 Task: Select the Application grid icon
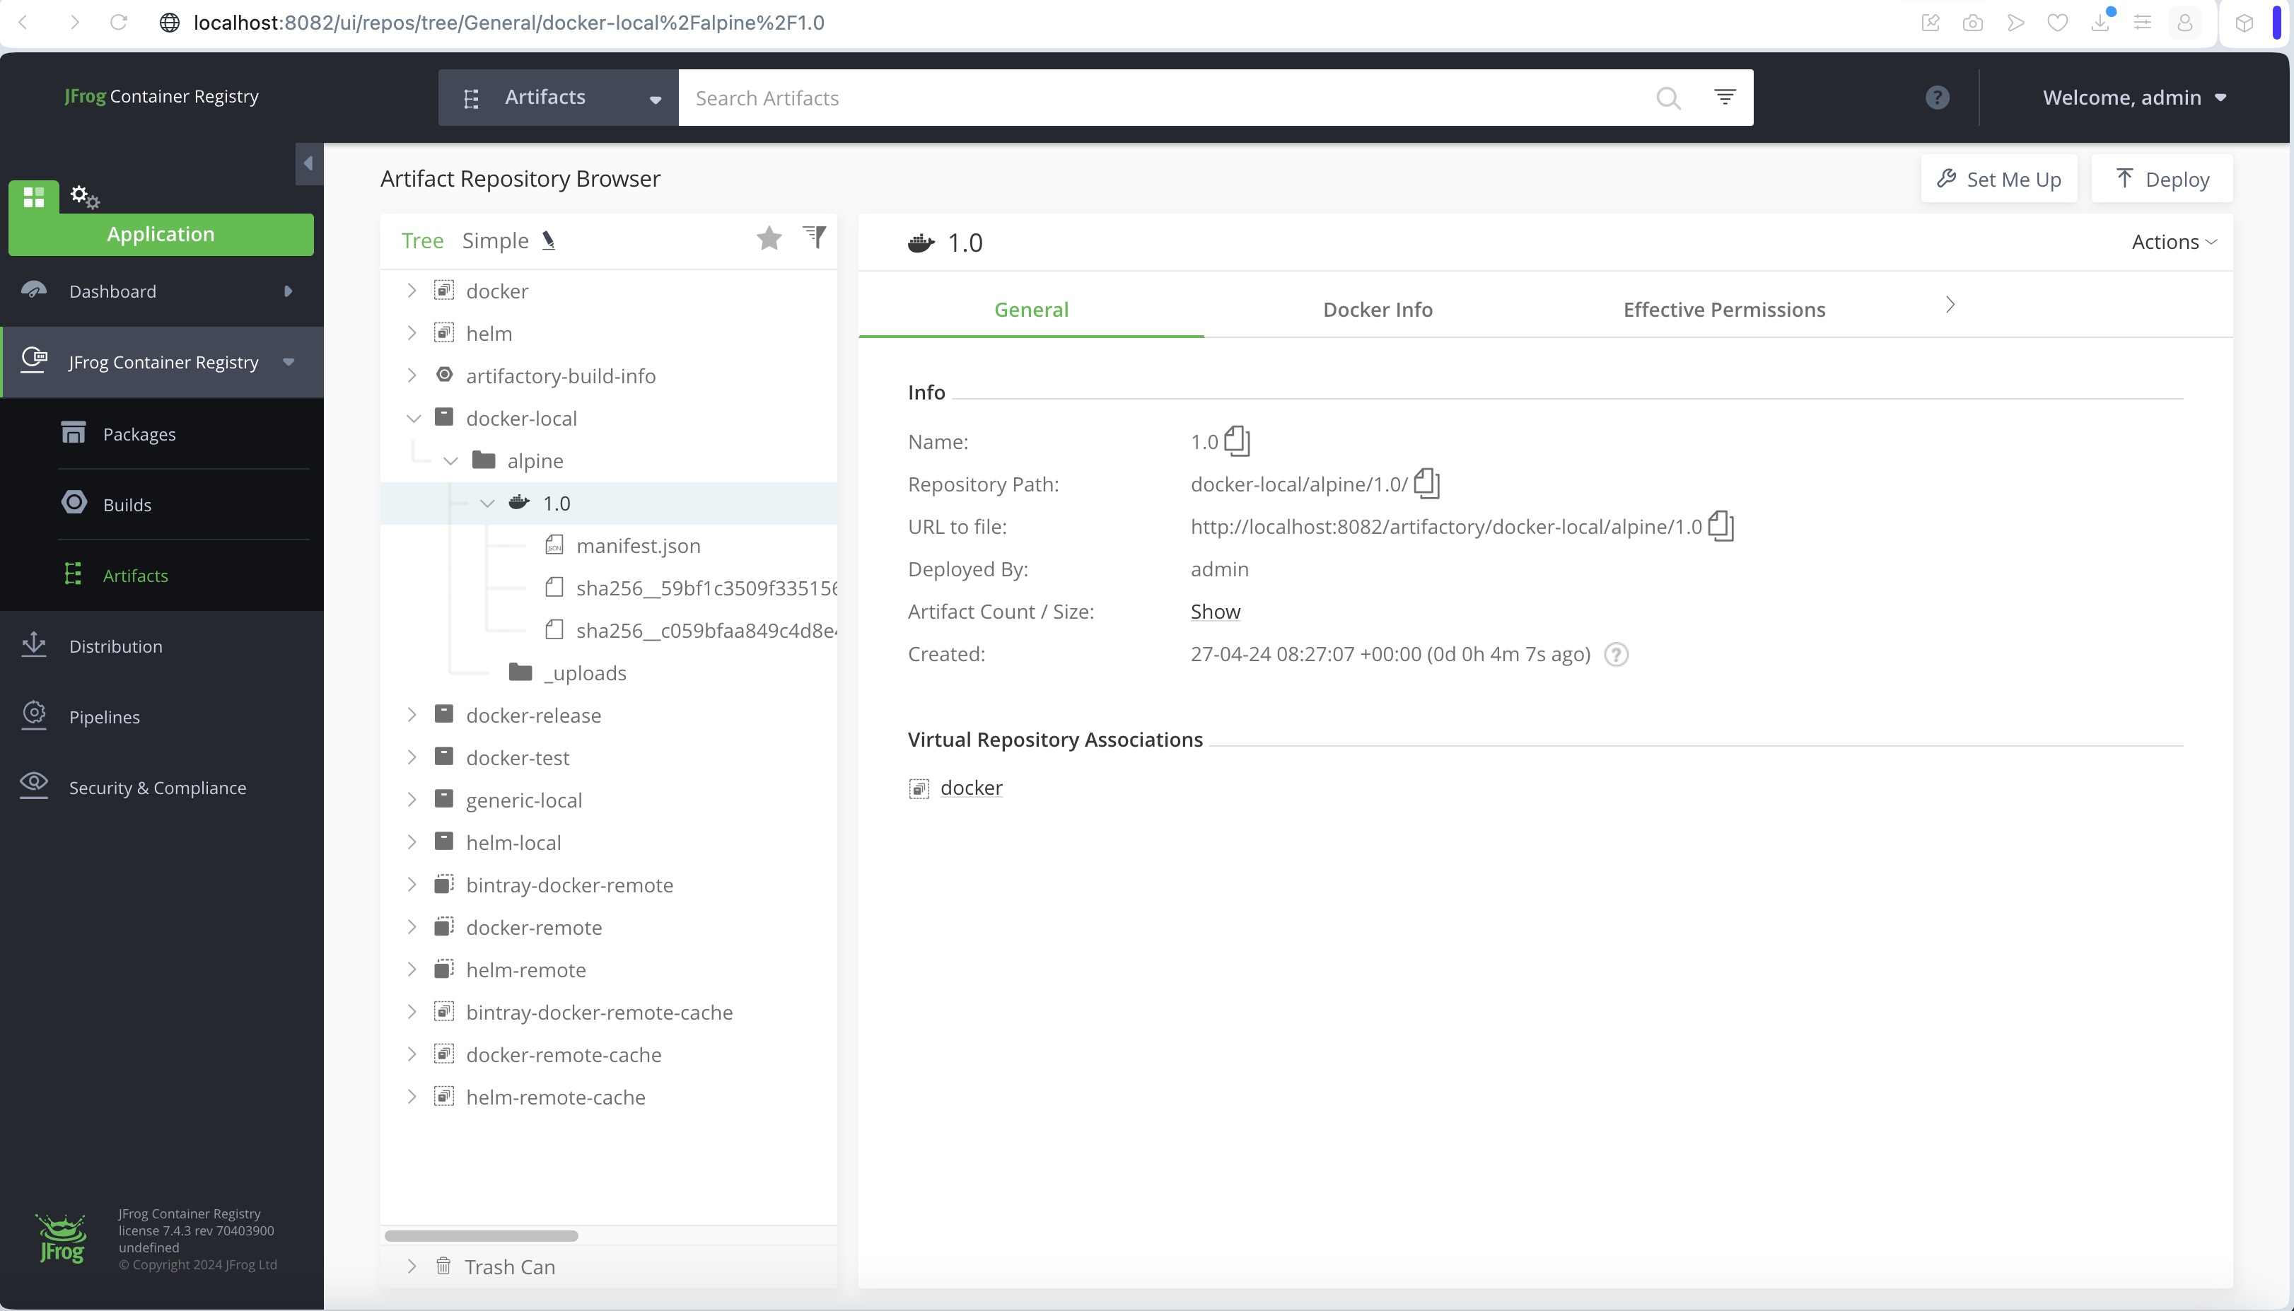tap(34, 197)
